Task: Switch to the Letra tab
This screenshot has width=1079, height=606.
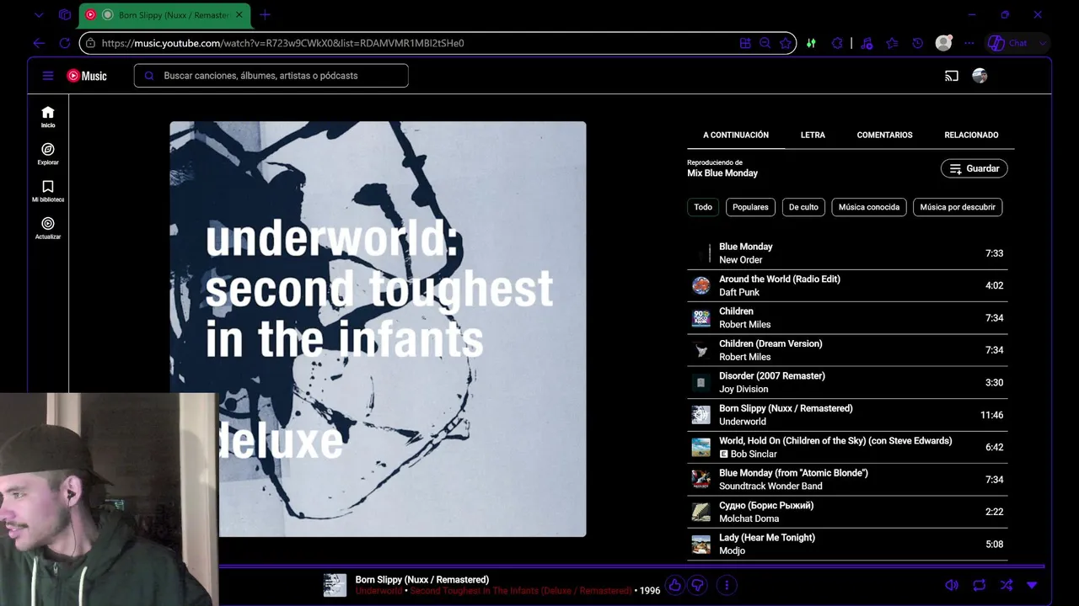Action: coord(813,135)
